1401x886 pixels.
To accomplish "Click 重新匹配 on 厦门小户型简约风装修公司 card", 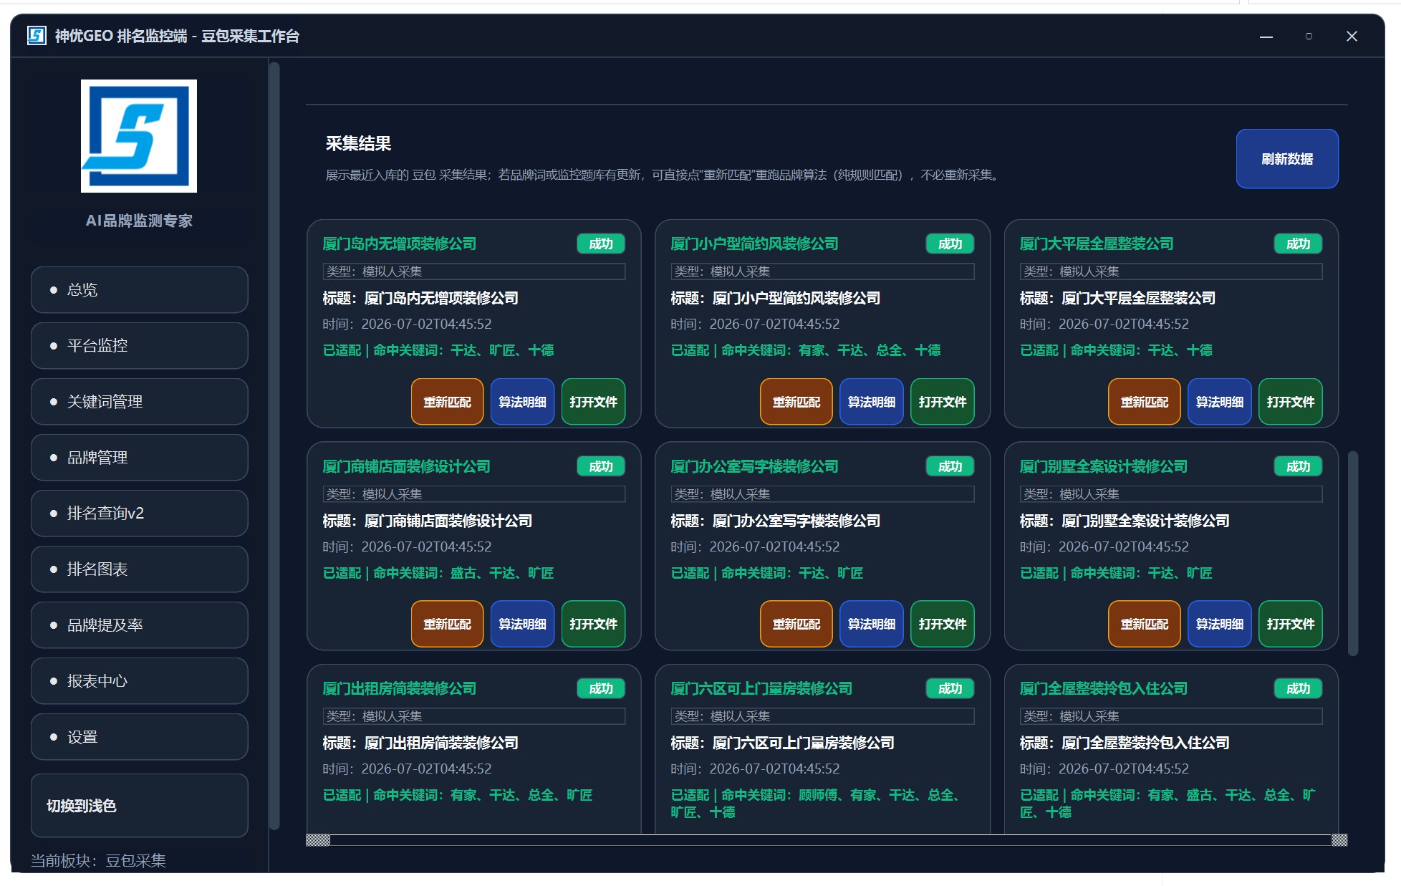I will (x=796, y=402).
